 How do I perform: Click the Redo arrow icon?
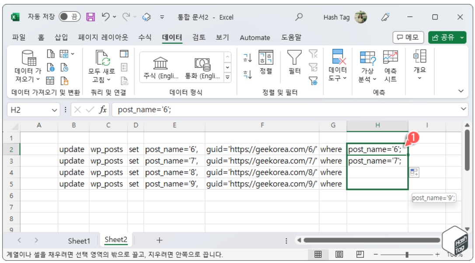point(126,17)
